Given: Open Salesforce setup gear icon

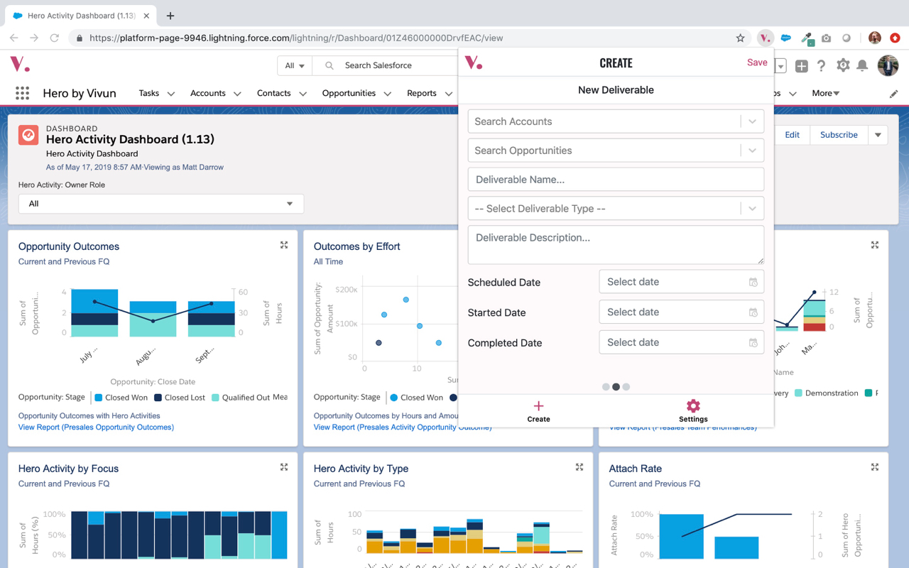Looking at the screenshot, I should click(x=843, y=65).
